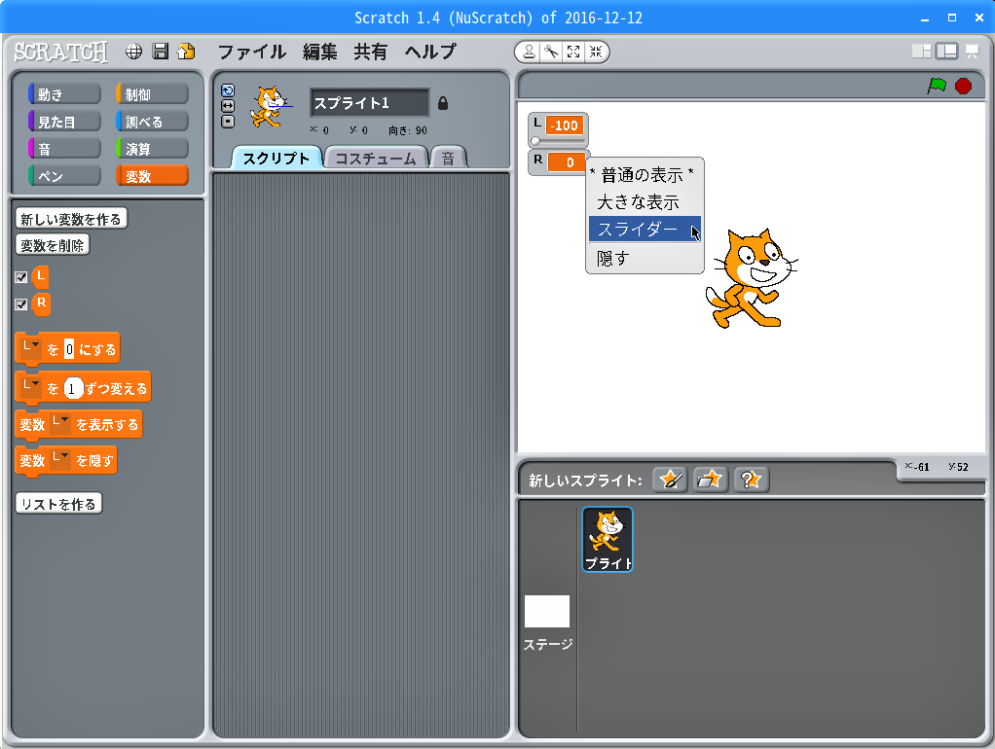
Task: Open variable dropdown in 'を0にする' block
Action: point(31,348)
